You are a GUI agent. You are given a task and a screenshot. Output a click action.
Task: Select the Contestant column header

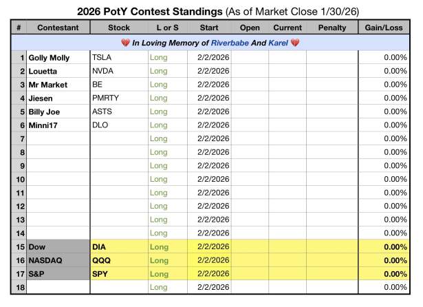tap(58, 28)
